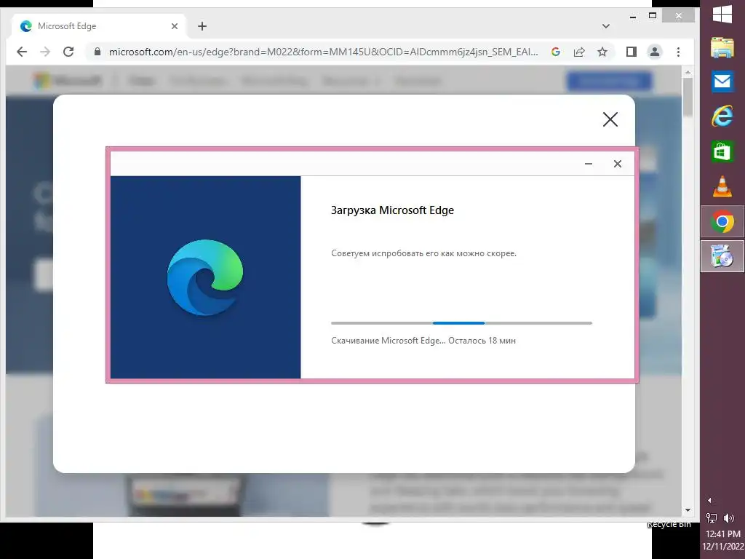Click 'Скачивание Microsoft Edge... Осталось 18 мин' status

pos(423,341)
